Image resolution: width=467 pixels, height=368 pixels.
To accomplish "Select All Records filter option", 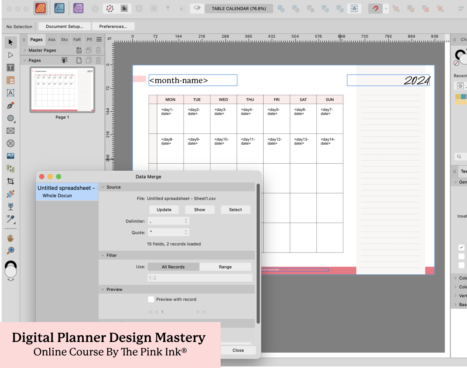I will coord(173,267).
